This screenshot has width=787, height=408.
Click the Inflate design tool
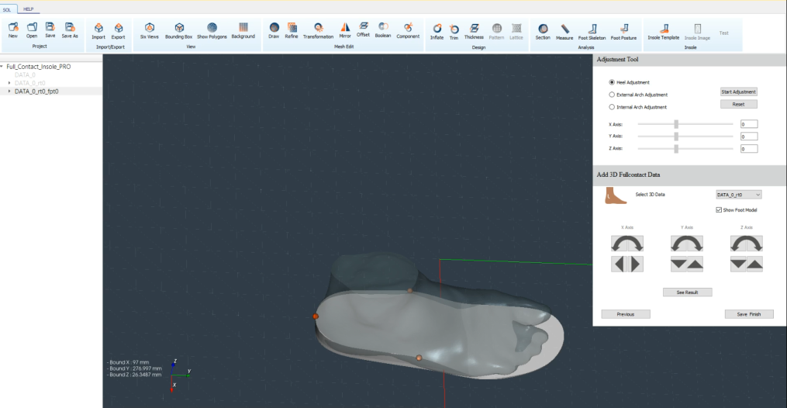pyautogui.click(x=437, y=29)
